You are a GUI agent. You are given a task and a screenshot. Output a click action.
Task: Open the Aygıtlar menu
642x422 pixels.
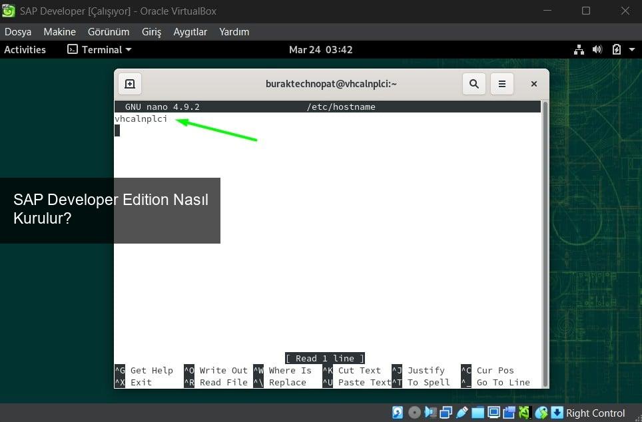tap(190, 32)
